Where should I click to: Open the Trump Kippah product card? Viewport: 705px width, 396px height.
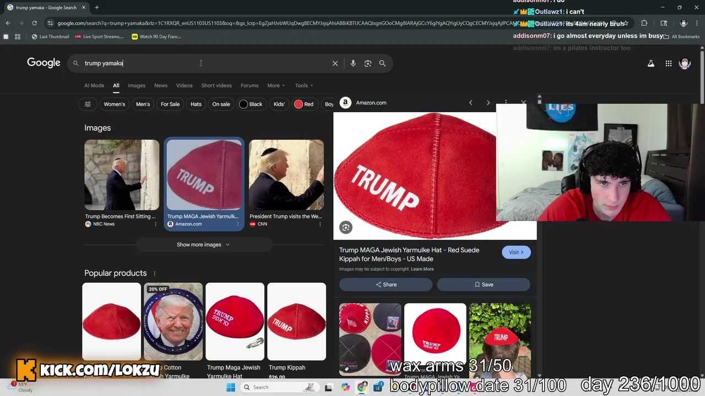coord(296,331)
